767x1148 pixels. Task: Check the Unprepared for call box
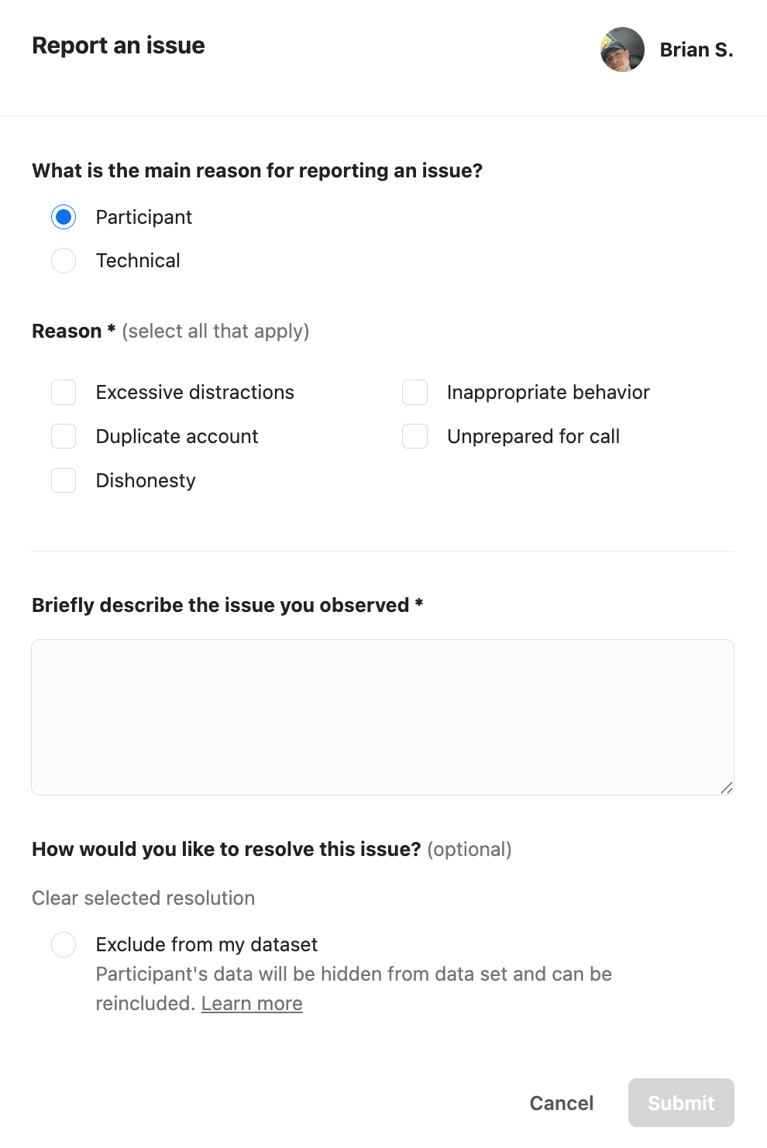pos(414,436)
